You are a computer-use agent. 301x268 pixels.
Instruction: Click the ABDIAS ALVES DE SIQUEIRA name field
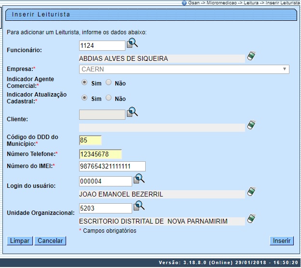[x=162, y=58]
